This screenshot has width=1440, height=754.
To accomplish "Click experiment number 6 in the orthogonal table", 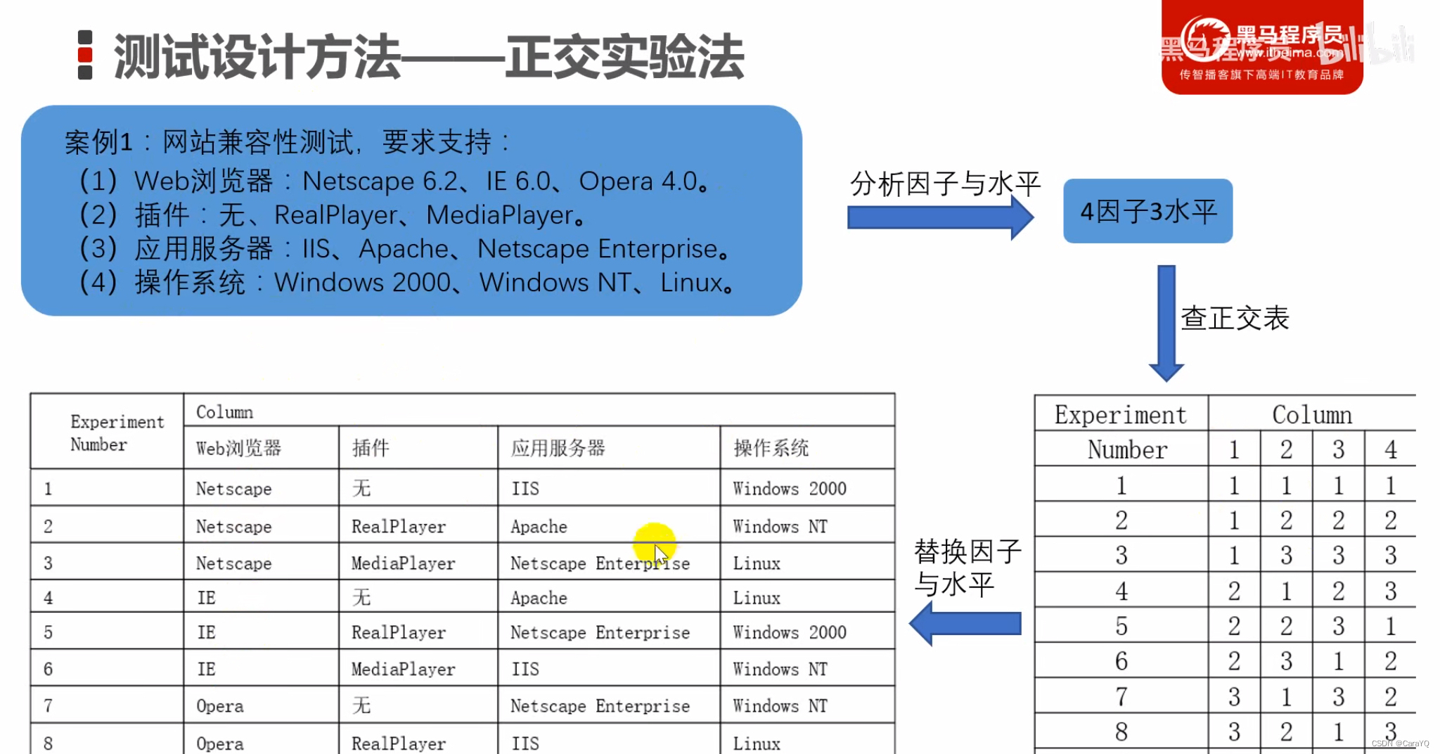I will tap(1121, 660).
